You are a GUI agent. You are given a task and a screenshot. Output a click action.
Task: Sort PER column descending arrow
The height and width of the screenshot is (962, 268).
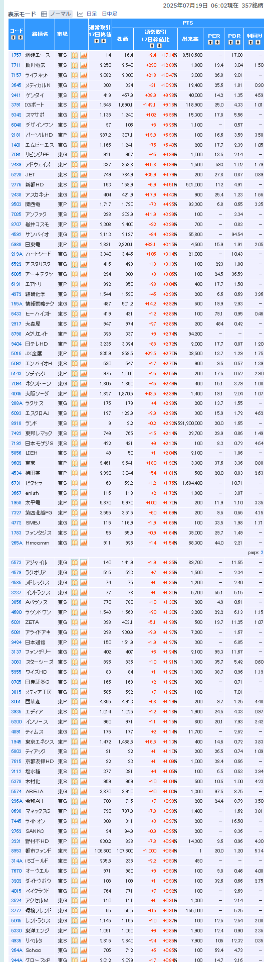click(x=216, y=42)
